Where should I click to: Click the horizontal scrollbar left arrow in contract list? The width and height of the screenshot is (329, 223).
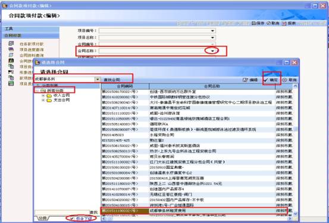(104, 219)
